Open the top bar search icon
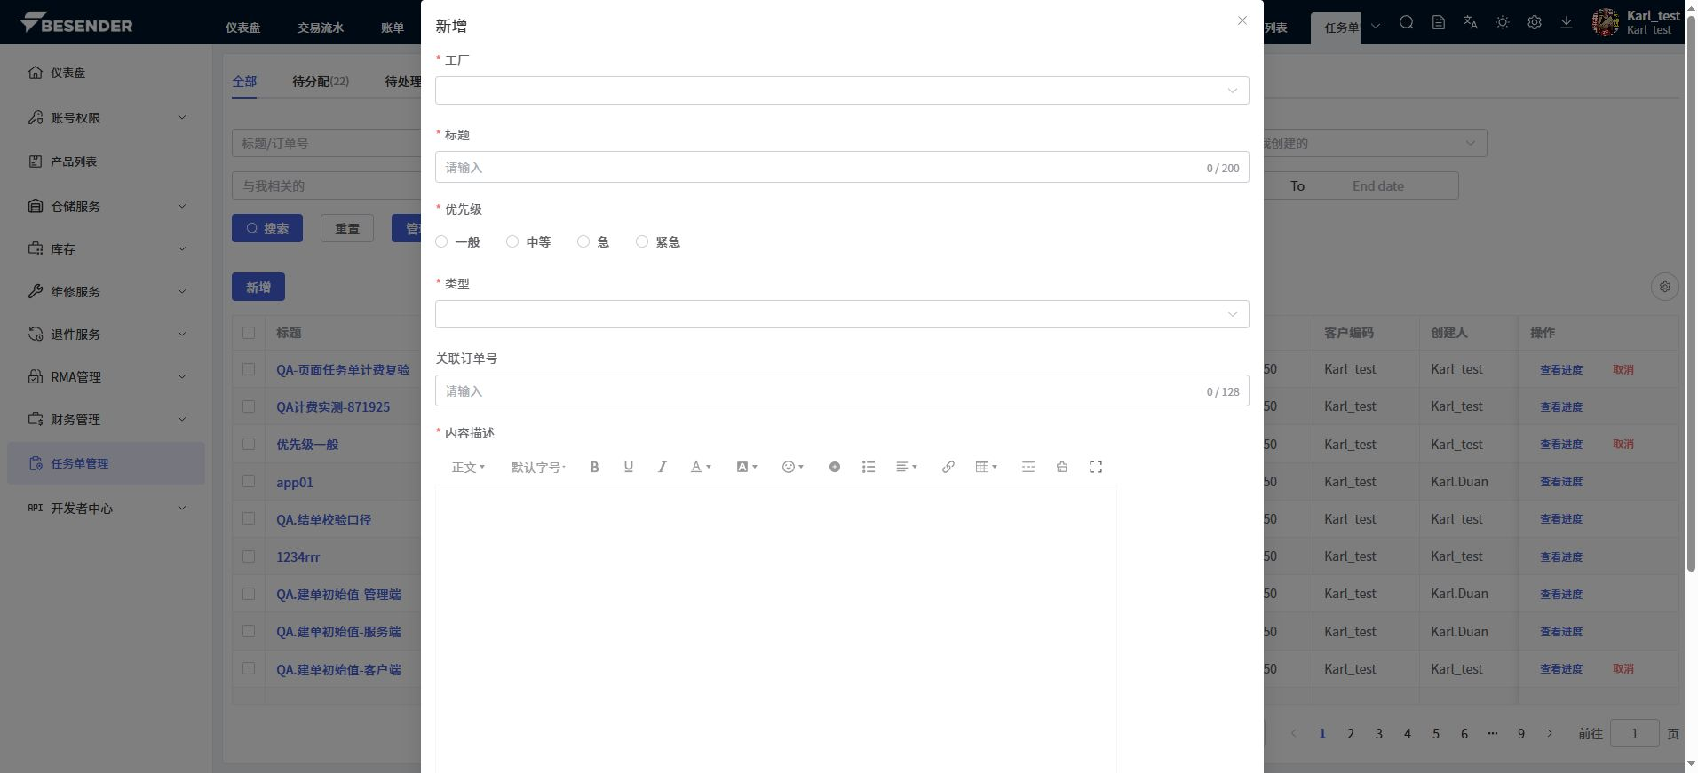 (x=1407, y=23)
